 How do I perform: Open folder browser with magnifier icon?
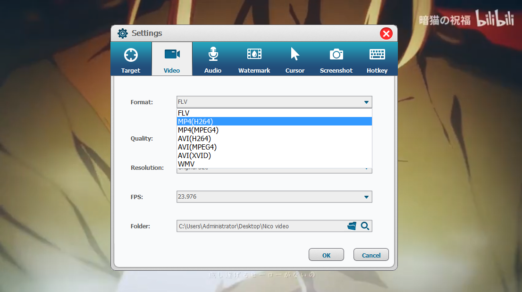(364, 226)
